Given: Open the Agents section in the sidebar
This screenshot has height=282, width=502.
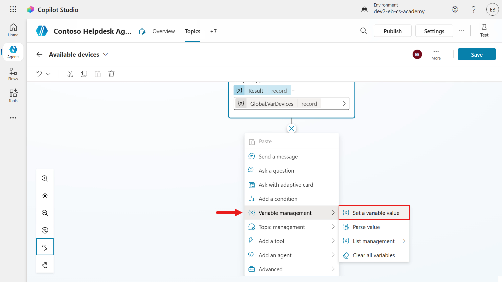Looking at the screenshot, I should [x=13, y=52].
